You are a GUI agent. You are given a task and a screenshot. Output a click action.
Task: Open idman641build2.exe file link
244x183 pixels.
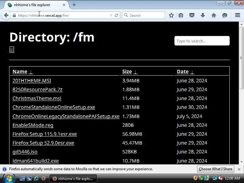pyautogui.click(x=36, y=161)
